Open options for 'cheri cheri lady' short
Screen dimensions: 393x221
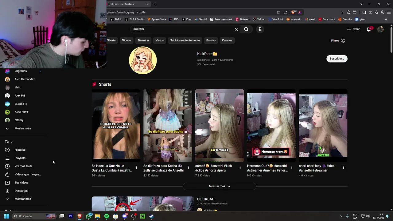point(344,168)
